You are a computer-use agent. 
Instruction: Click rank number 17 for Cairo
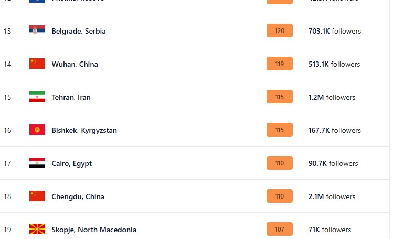[7, 163]
